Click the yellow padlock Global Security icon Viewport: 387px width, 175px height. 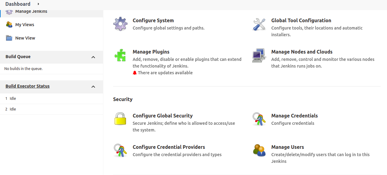tap(120, 119)
